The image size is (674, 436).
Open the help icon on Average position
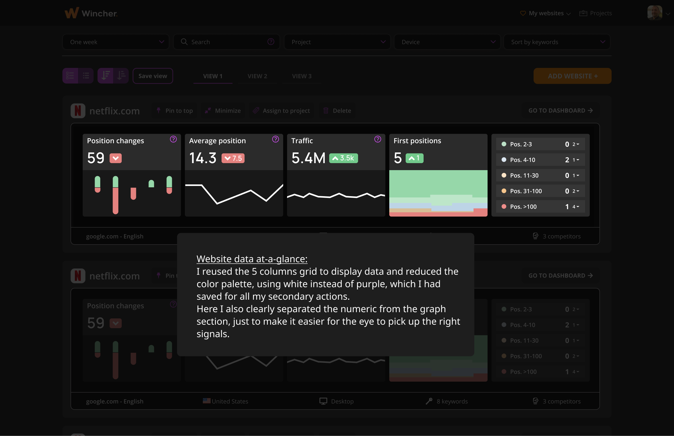275,139
